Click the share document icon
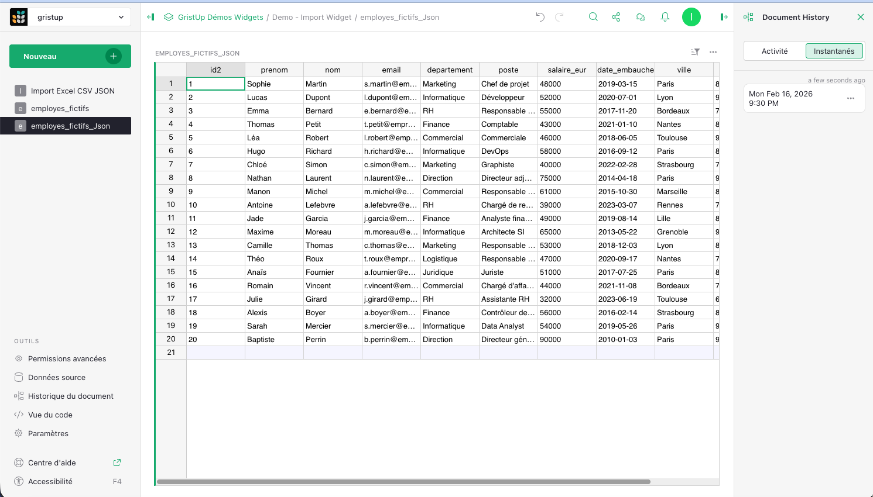The width and height of the screenshot is (873, 497). point(616,17)
